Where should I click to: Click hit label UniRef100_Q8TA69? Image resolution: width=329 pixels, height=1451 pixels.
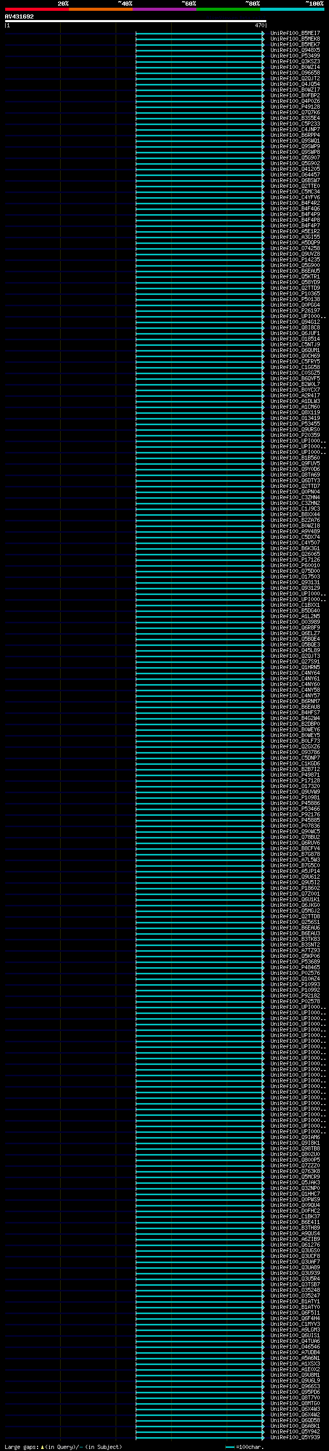pos(295,475)
